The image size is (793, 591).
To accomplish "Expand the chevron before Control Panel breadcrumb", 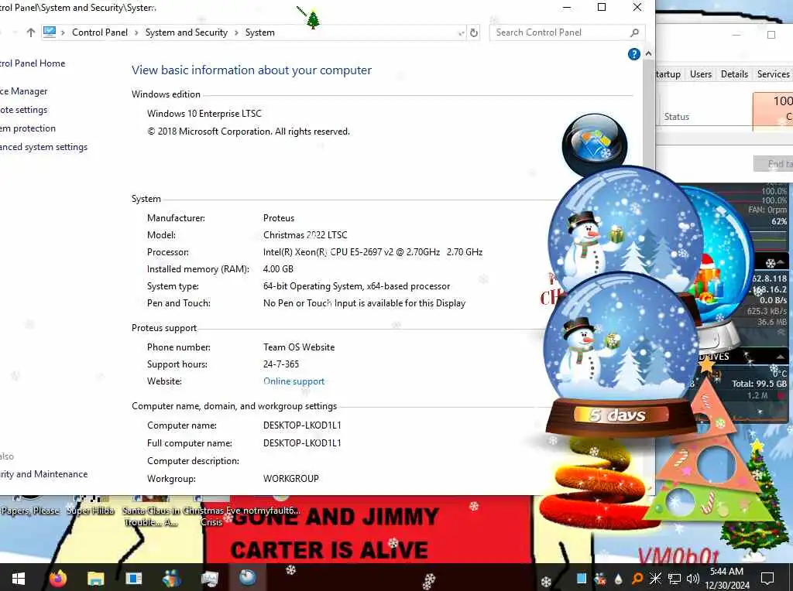I will click(64, 32).
